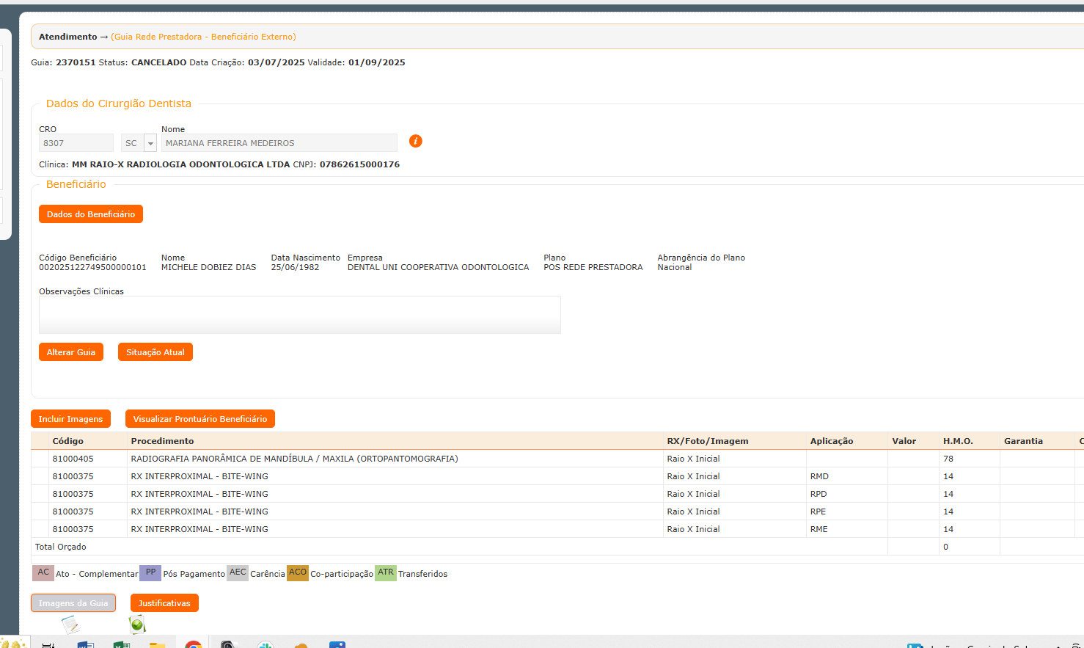This screenshot has width=1084, height=648.
Task: Click the notepad pencil icon below Imagens da Guia
Action: tap(71, 625)
